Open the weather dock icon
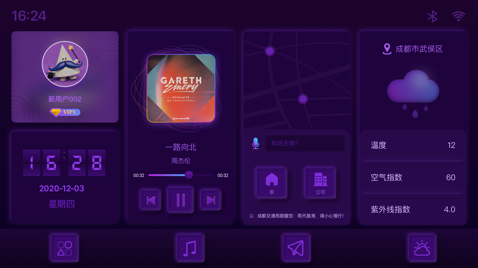This screenshot has width=478, height=268. pos(422,248)
